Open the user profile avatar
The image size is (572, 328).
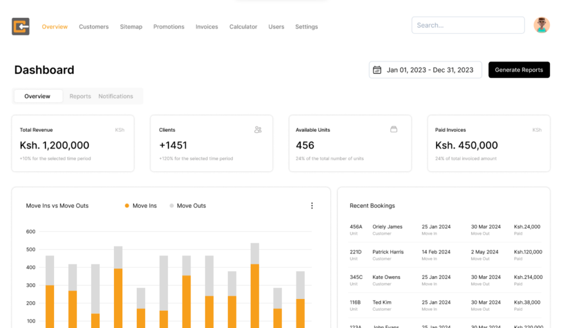coord(541,25)
